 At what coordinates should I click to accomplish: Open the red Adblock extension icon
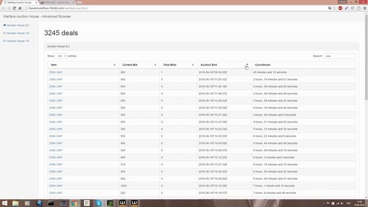pos(340,8)
